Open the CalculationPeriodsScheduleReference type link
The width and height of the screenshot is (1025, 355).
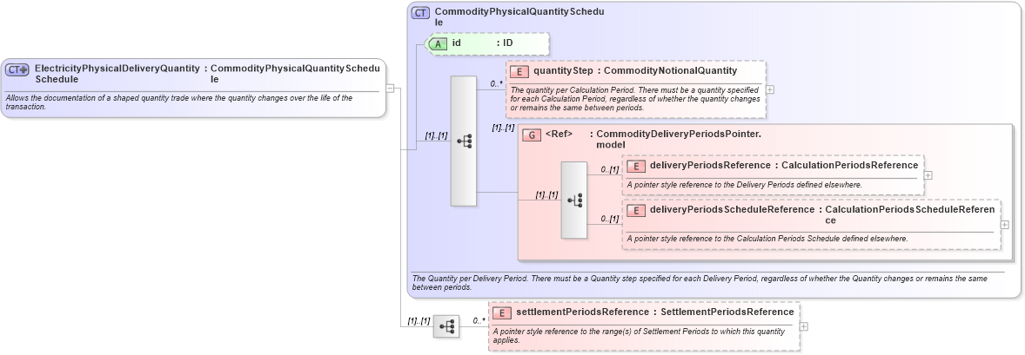point(910,214)
